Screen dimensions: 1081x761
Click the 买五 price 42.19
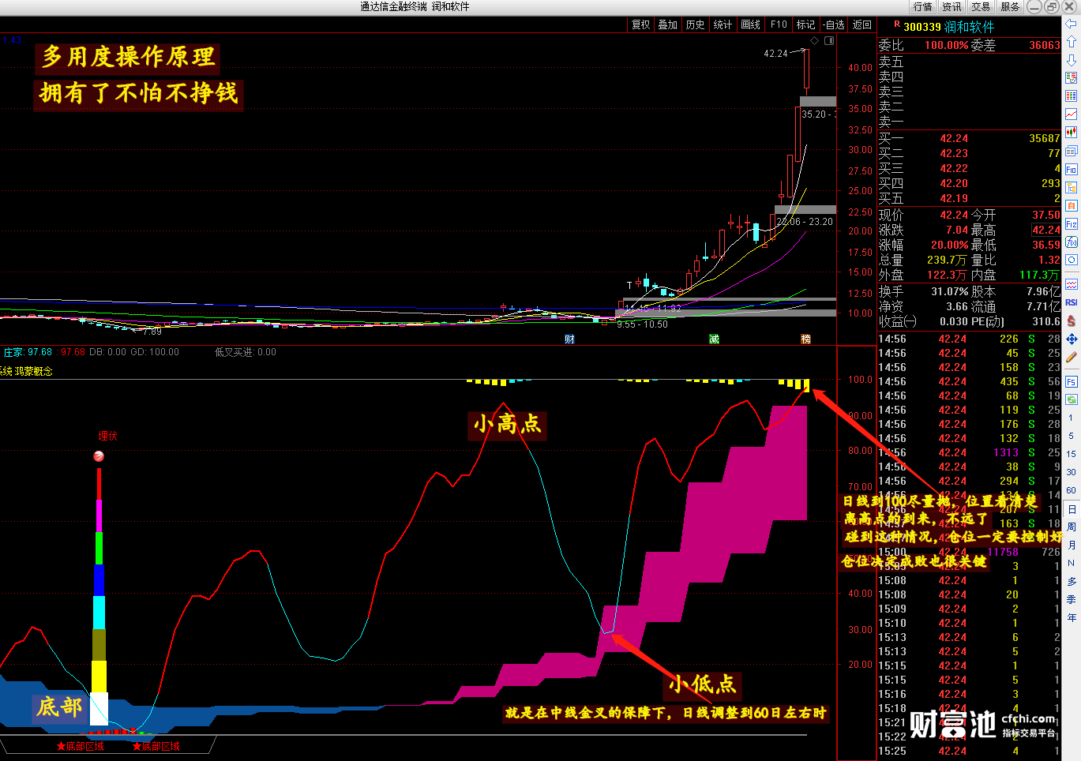click(954, 198)
